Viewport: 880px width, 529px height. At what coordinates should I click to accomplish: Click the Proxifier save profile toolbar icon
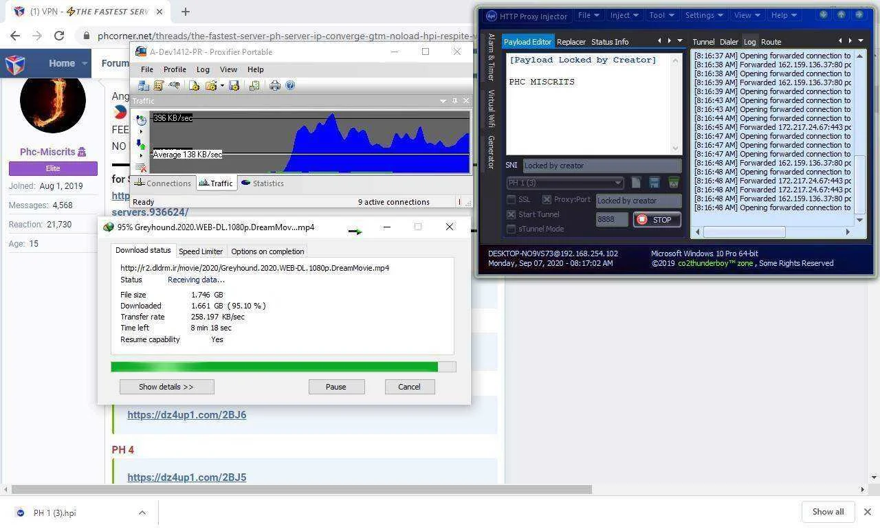click(234, 86)
